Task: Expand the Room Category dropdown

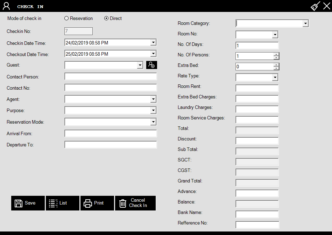Action: pyautogui.click(x=305, y=23)
